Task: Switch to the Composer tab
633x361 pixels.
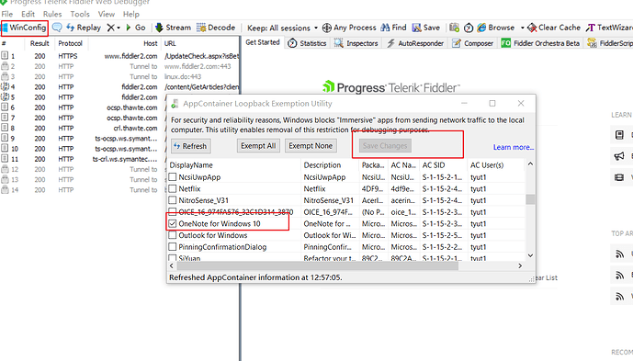Action: coord(473,43)
